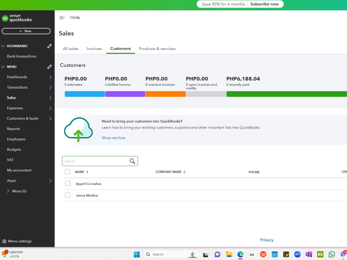Filter by the green recently paid bar
The image size is (347, 260).
click(287, 94)
